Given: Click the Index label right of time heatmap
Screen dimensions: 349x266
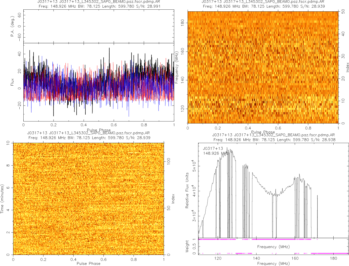Looking at the screenshot, I should point(173,199).
